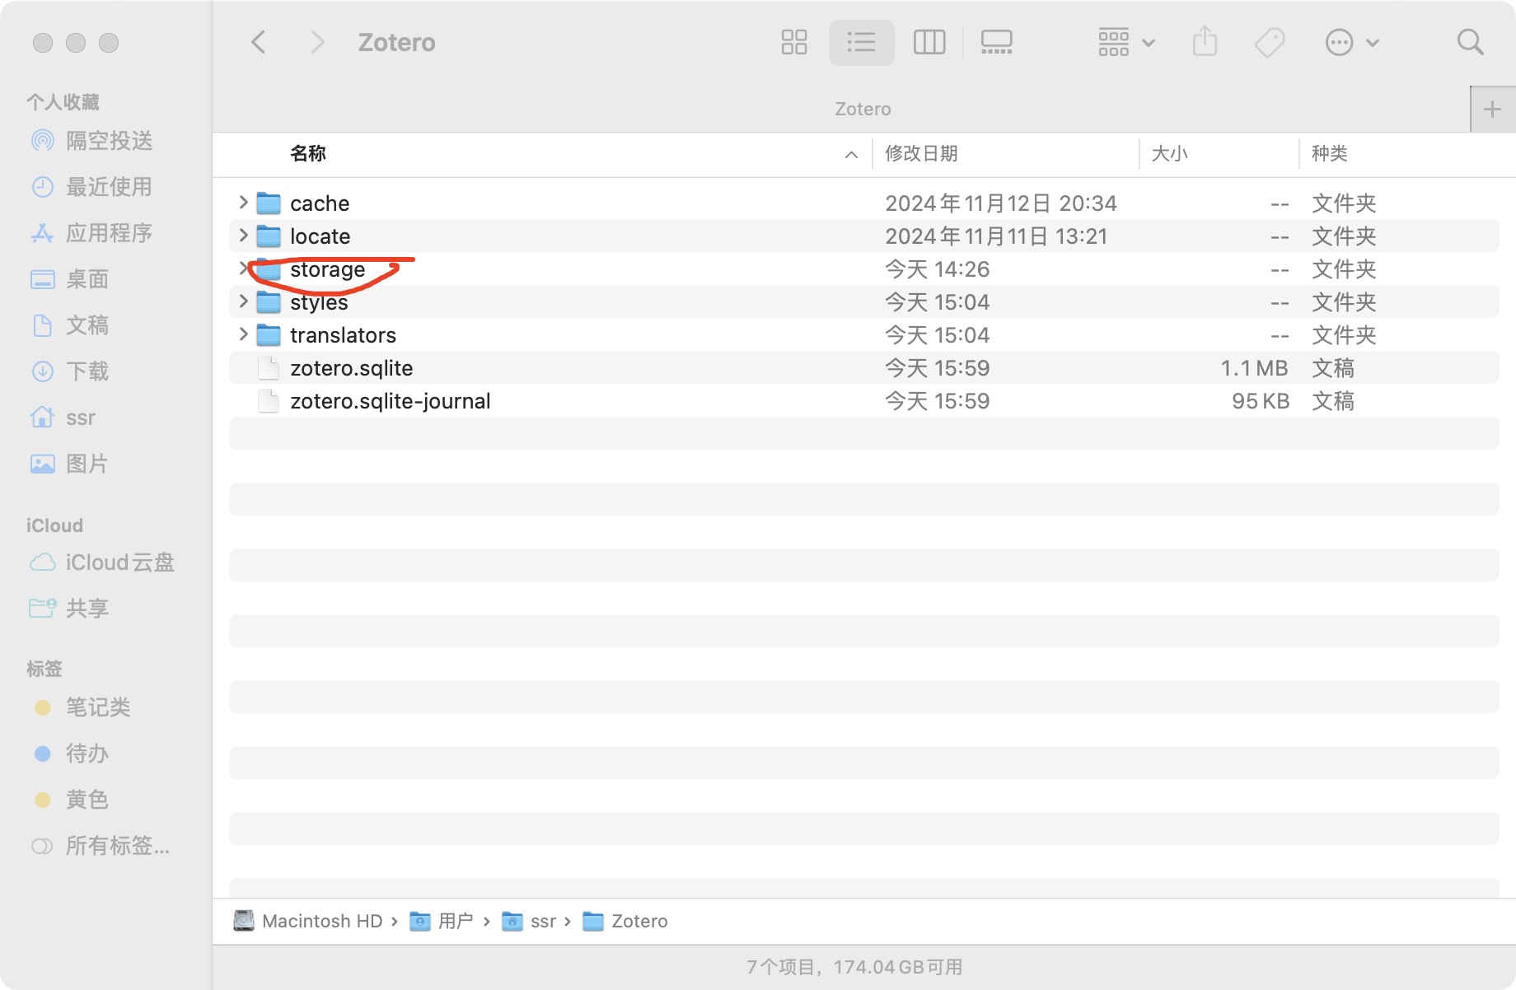Expand the translators folder

(x=243, y=334)
